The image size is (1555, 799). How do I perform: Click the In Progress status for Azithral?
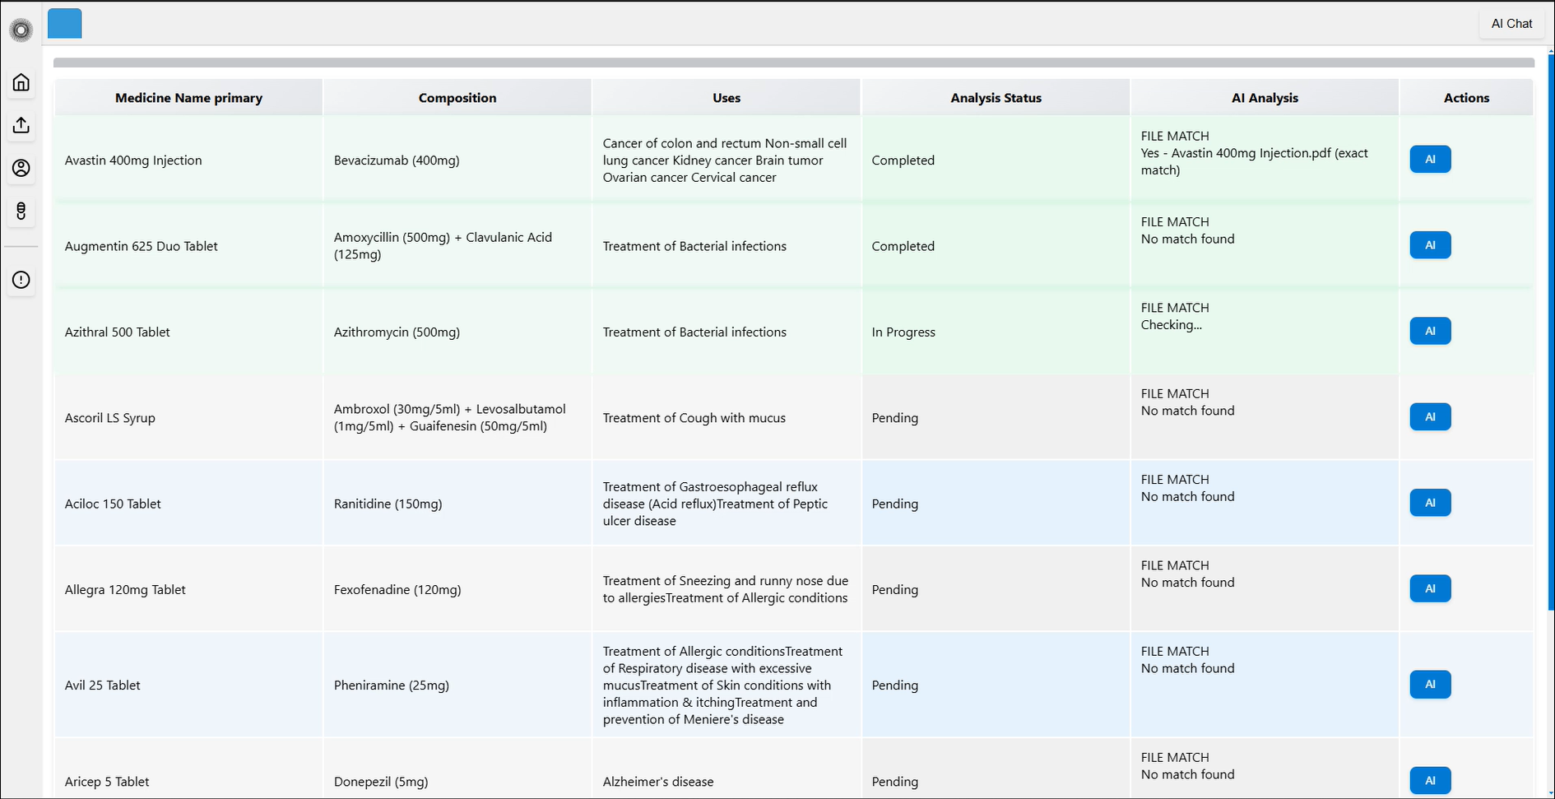[x=996, y=332]
